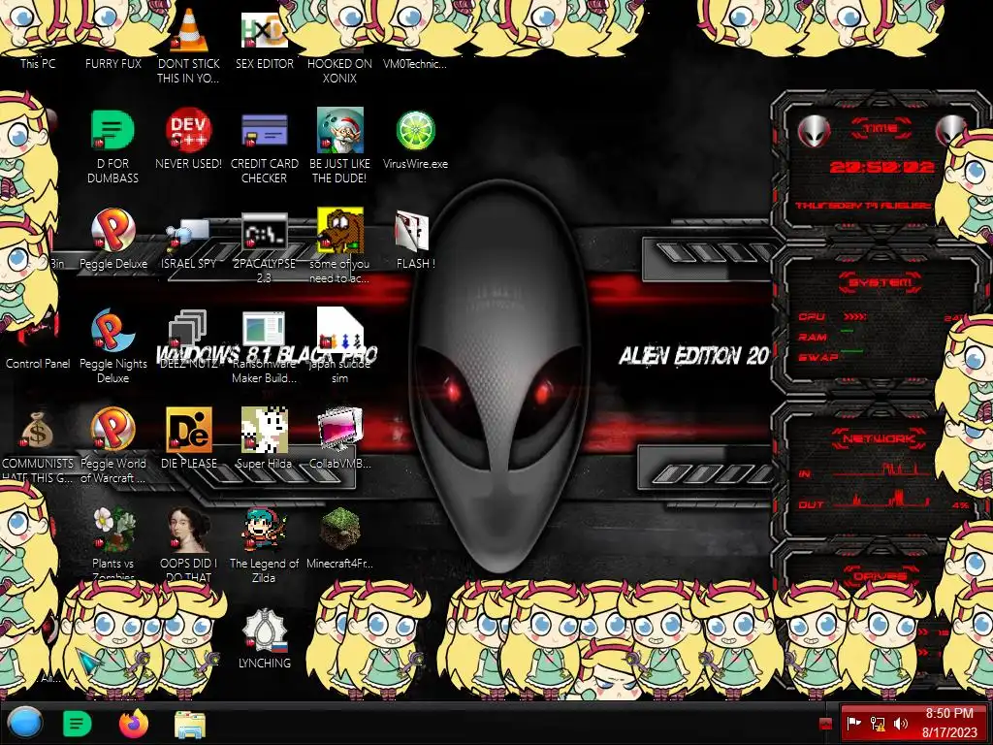Open the CollabVMB monitor icon

tap(340, 430)
